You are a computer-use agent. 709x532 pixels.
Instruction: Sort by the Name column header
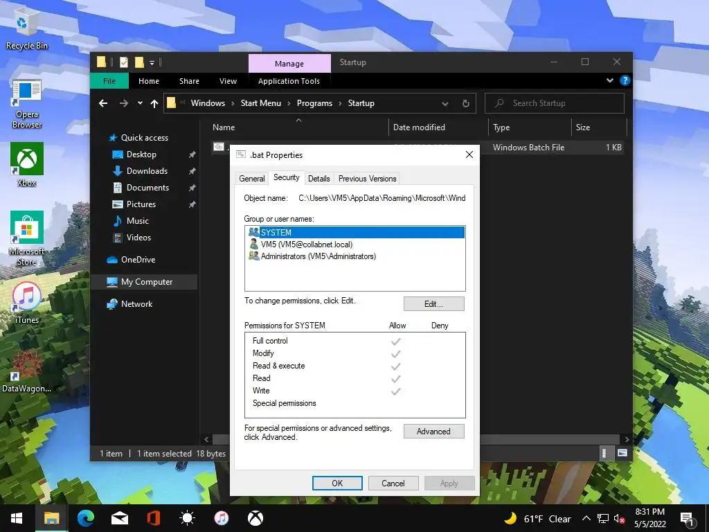(x=298, y=127)
